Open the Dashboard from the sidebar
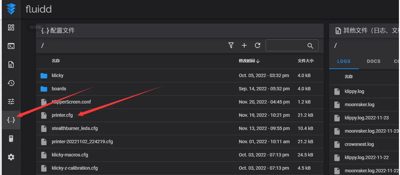The image size is (400, 175). pyautogui.click(x=11, y=28)
